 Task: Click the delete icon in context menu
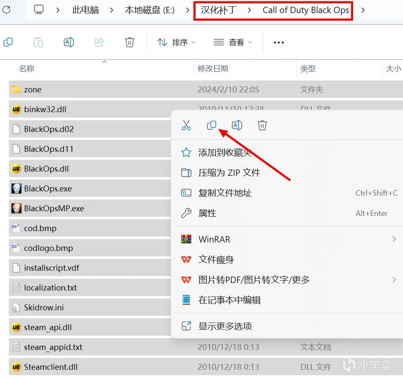coord(262,125)
